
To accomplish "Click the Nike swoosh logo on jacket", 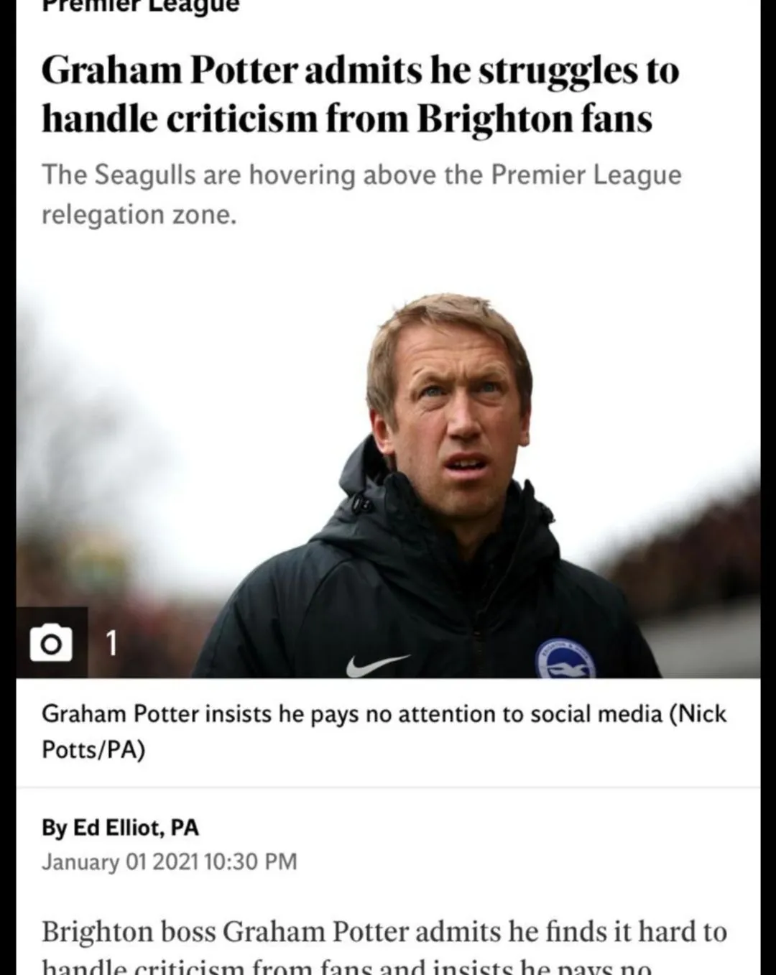I will click(377, 665).
